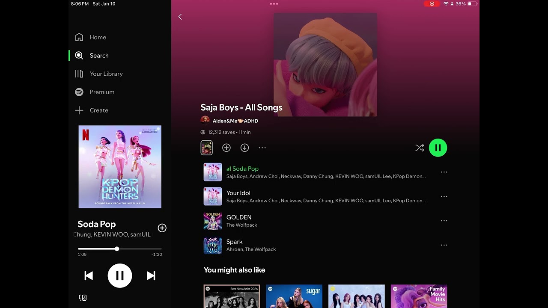Click the Soda Pop title in now playing
Viewport: 548px width, 308px height.
(97, 224)
